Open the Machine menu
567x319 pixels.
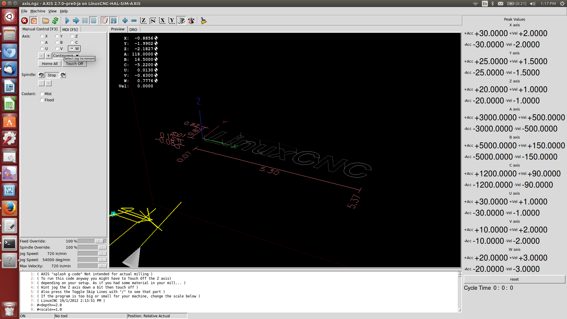coord(38,11)
